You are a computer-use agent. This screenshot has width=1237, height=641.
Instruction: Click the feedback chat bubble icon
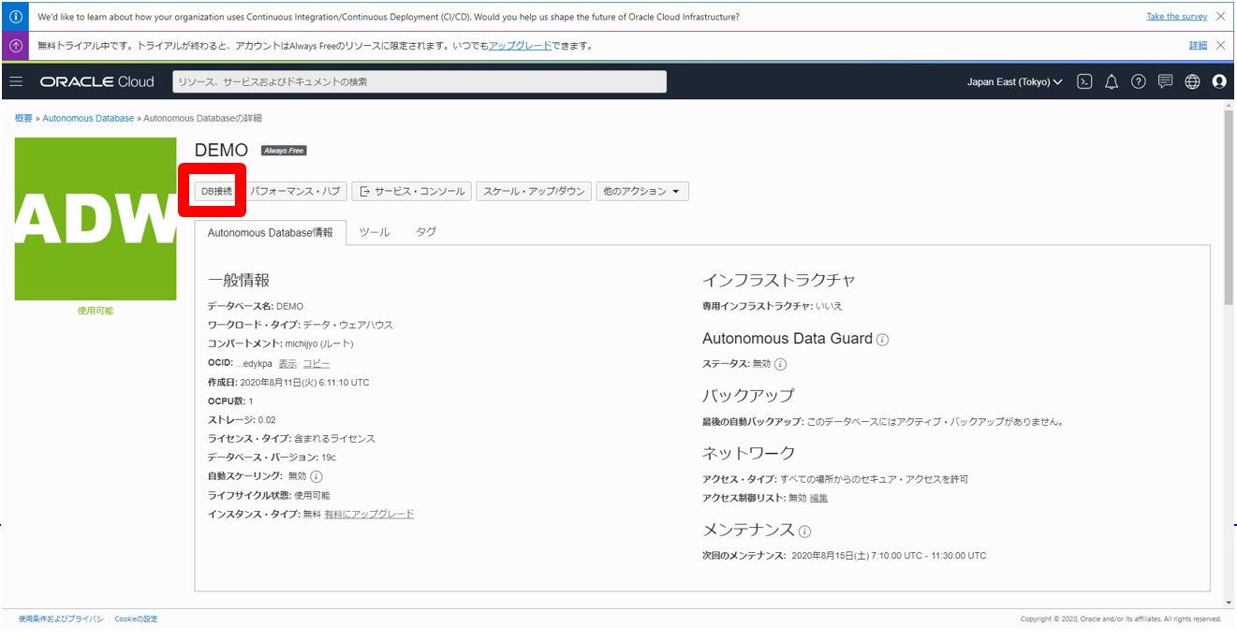point(1165,81)
